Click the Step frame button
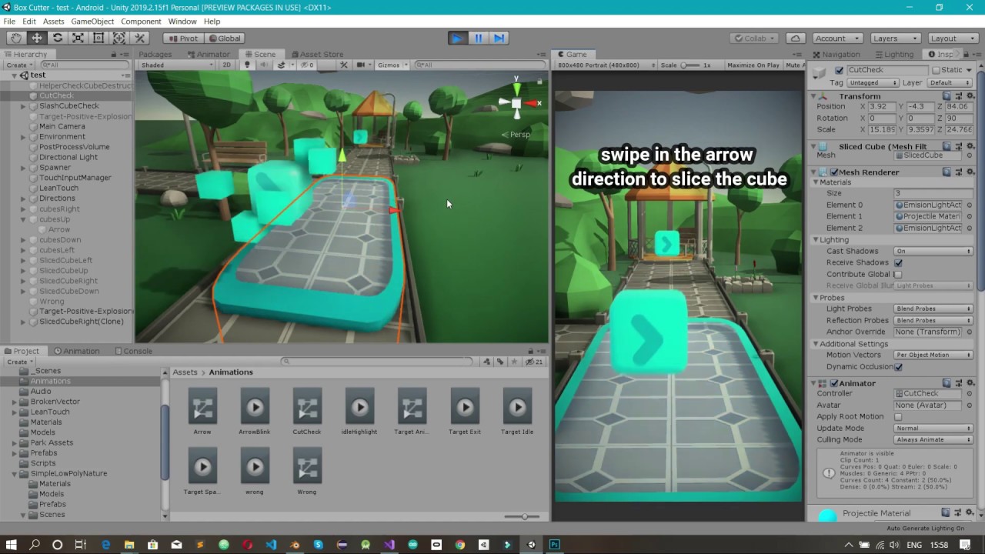This screenshot has width=985, height=554. tap(499, 38)
